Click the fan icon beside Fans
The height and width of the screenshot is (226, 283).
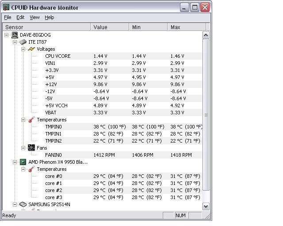pos(31,148)
